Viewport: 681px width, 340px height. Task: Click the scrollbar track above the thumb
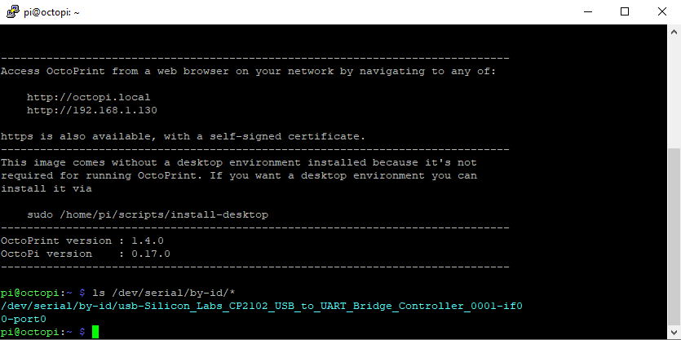pyautogui.click(x=674, y=94)
